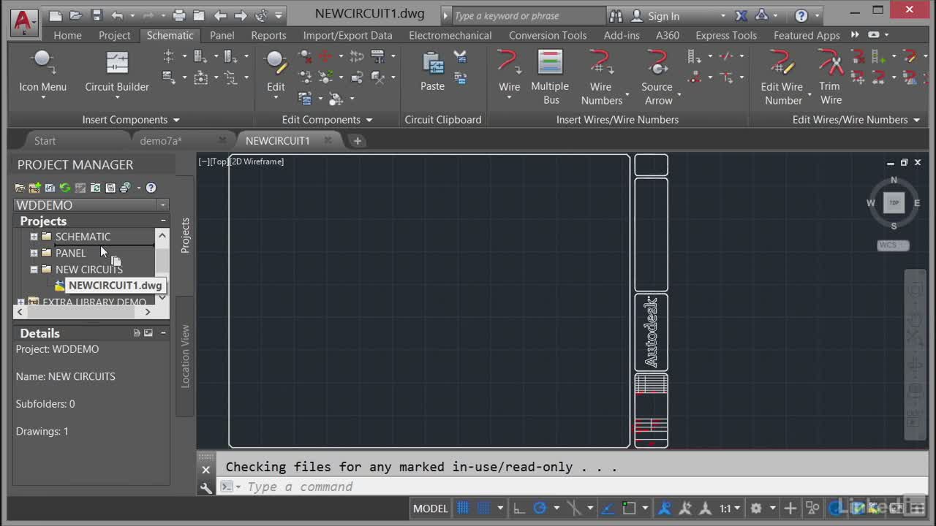Select the Multiple Bus tool
This screenshot has height=526, width=936.
pyautogui.click(x=550, y=77)
